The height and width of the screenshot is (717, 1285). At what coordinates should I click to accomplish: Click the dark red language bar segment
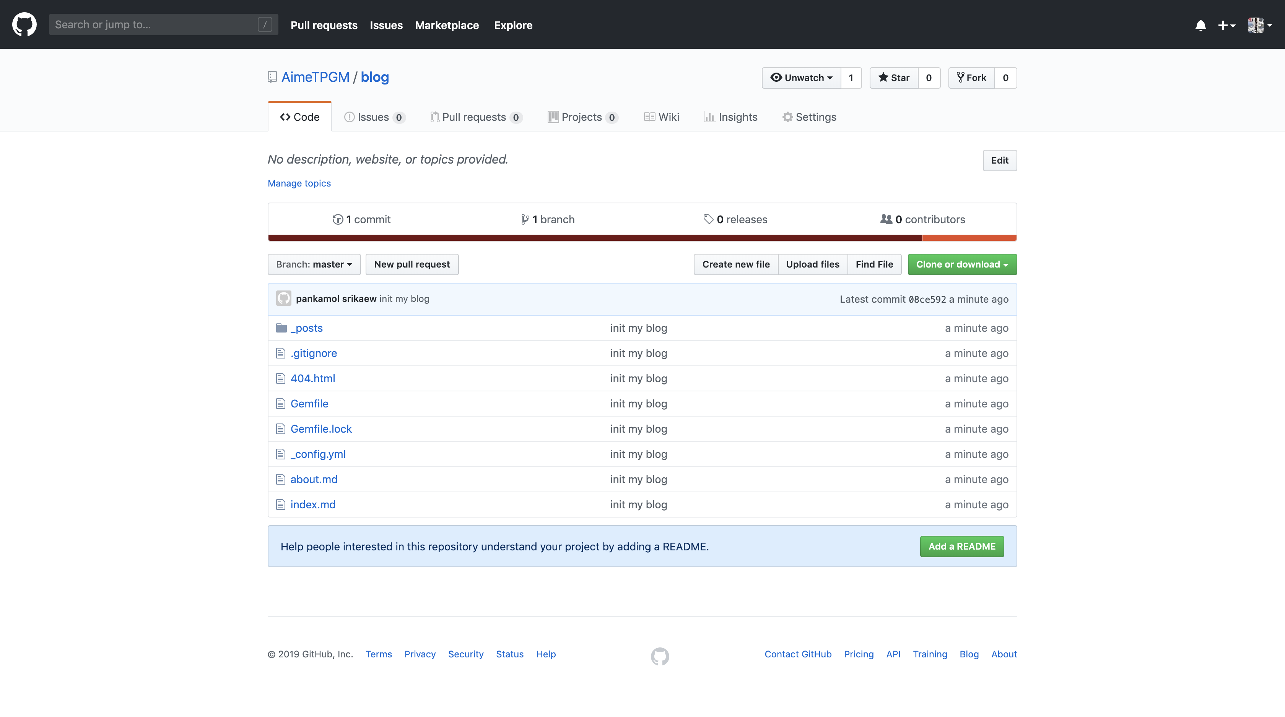point(595,238)
